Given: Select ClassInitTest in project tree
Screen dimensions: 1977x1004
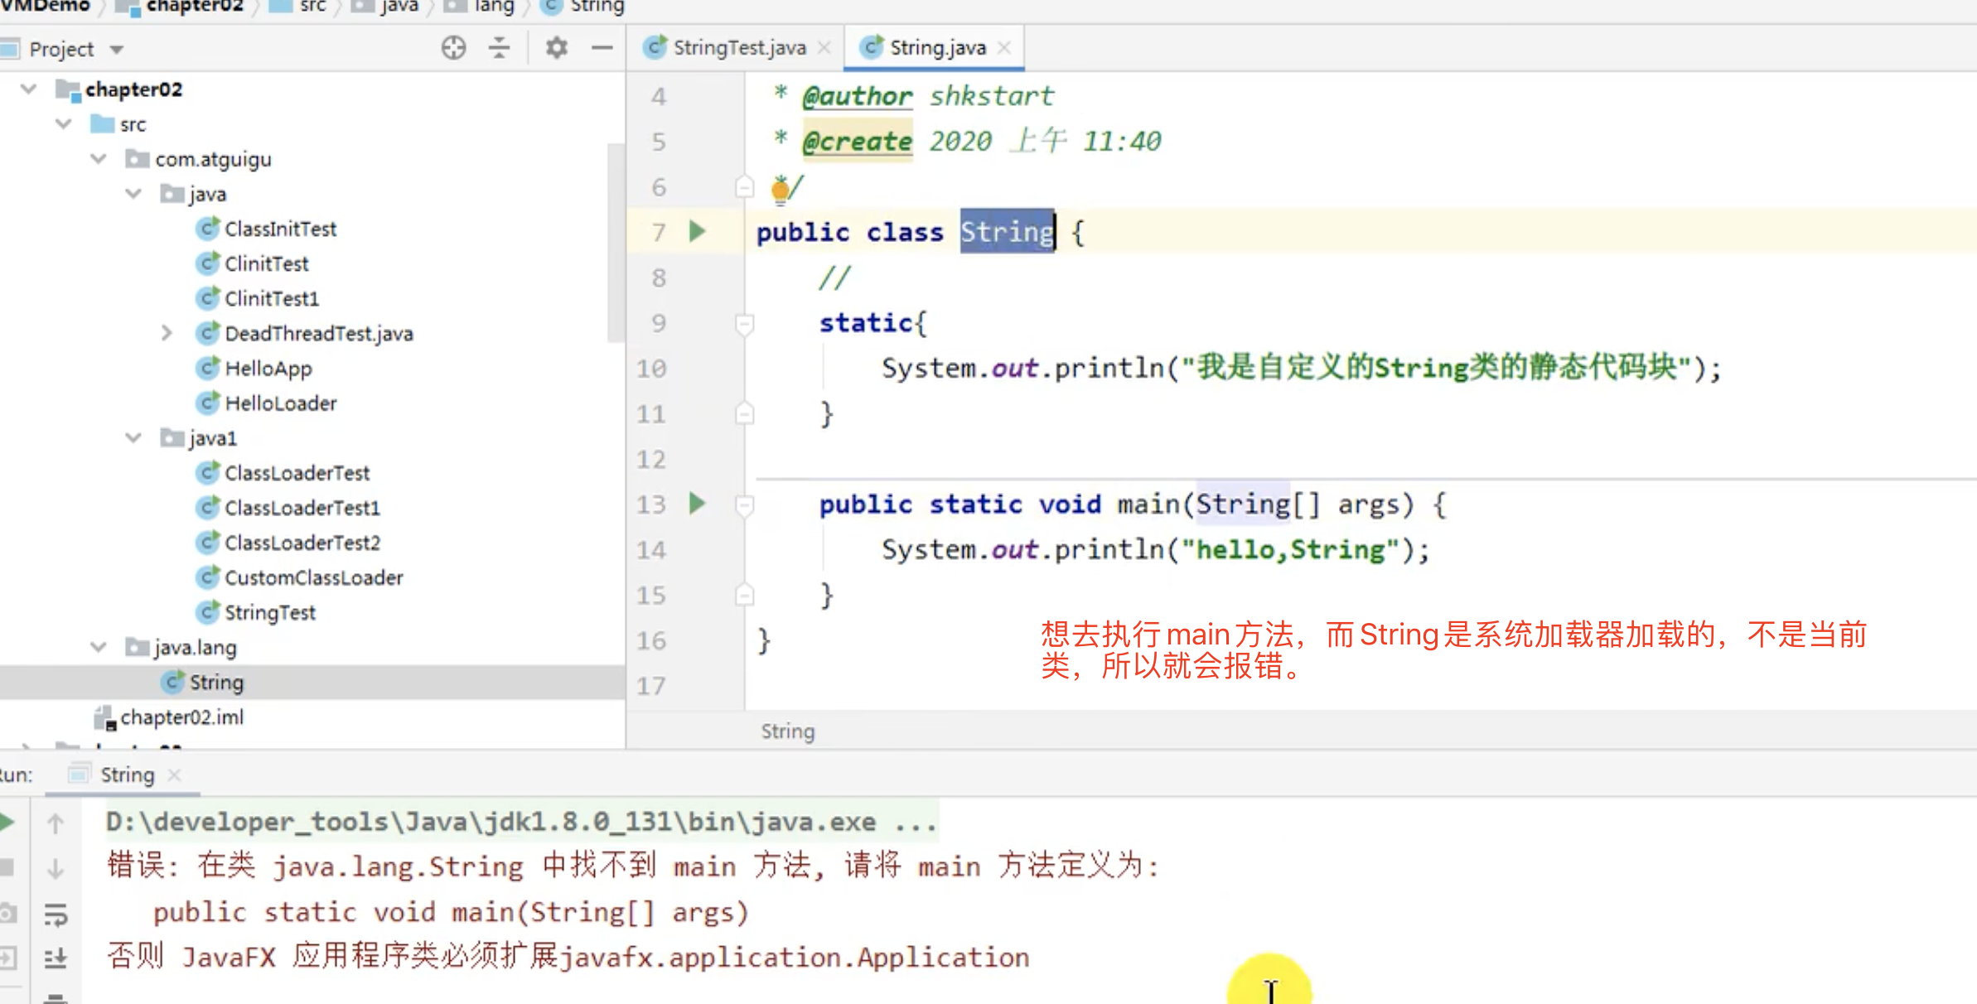Looking at the screenshot, I should point(280,229).
